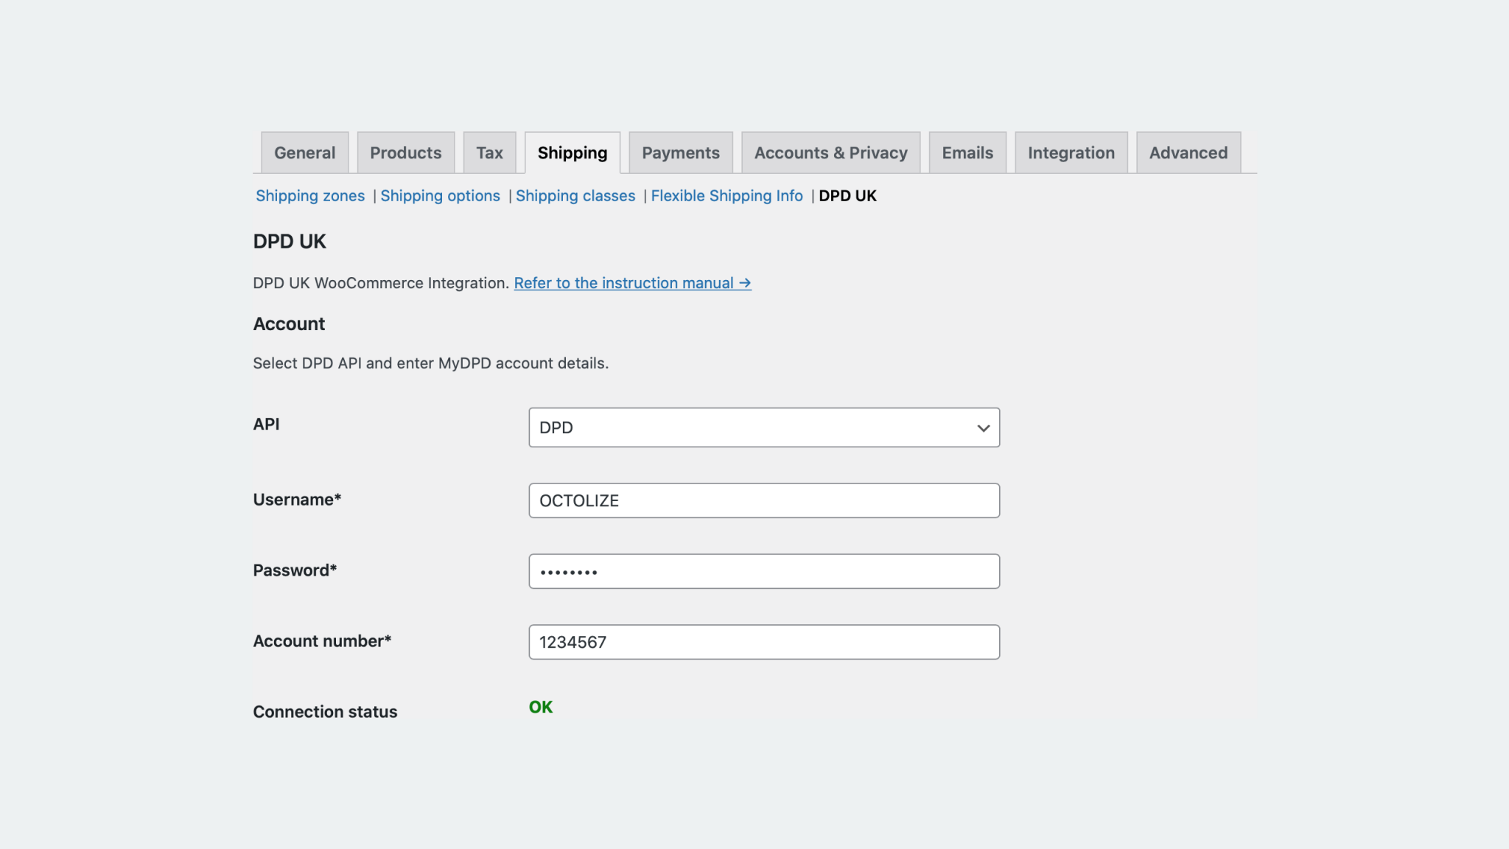This screenshot has width=1509, height=849.
Task: Click the Account number field
Action: click(764, 641)
